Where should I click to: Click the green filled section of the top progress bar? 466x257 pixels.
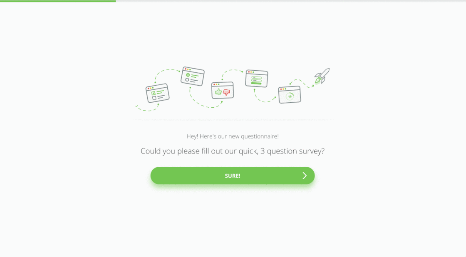(x=58, y=1)
